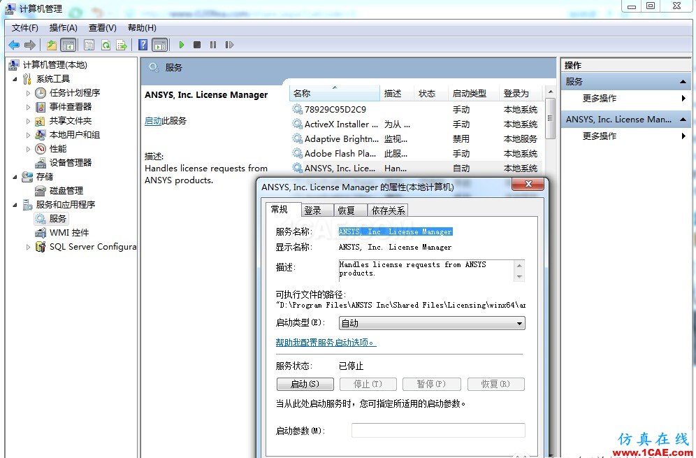The width and height of the screenshot is (696, 458).
Task: Open 更多操作 under ANSYS section
Action: (600, 136)
